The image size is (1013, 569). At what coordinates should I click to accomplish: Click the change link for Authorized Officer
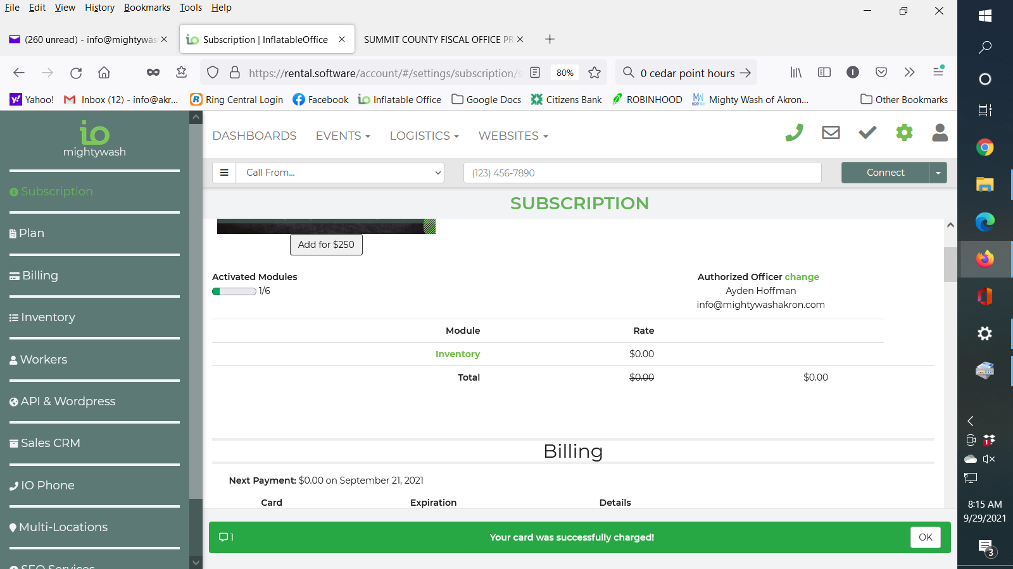click(x=802, y=277)
